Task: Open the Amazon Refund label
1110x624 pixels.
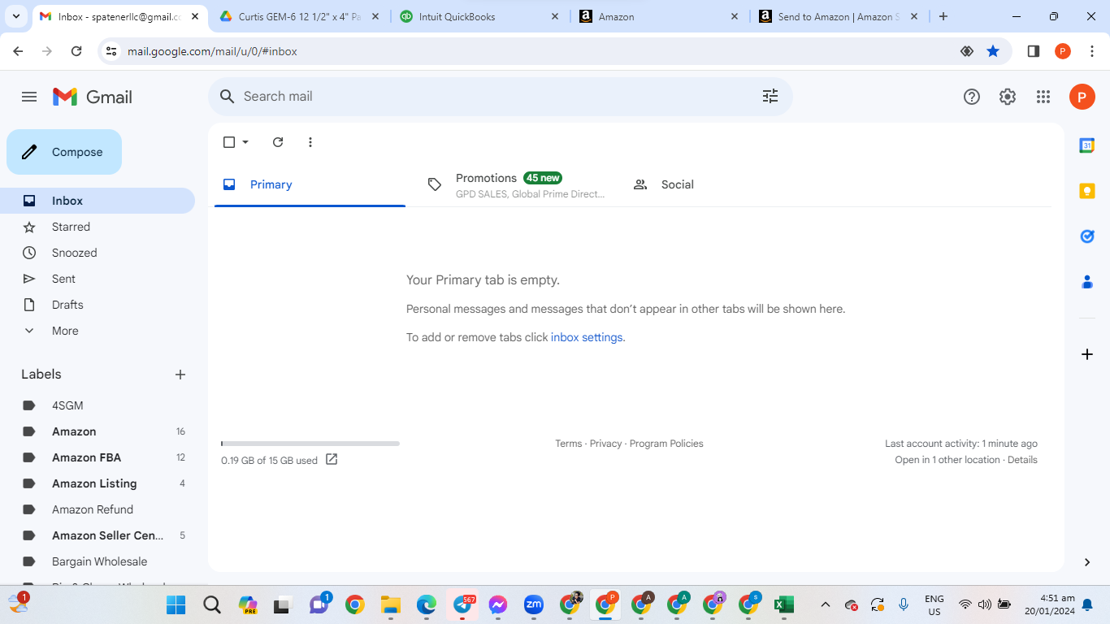Action: pos(98,509)
